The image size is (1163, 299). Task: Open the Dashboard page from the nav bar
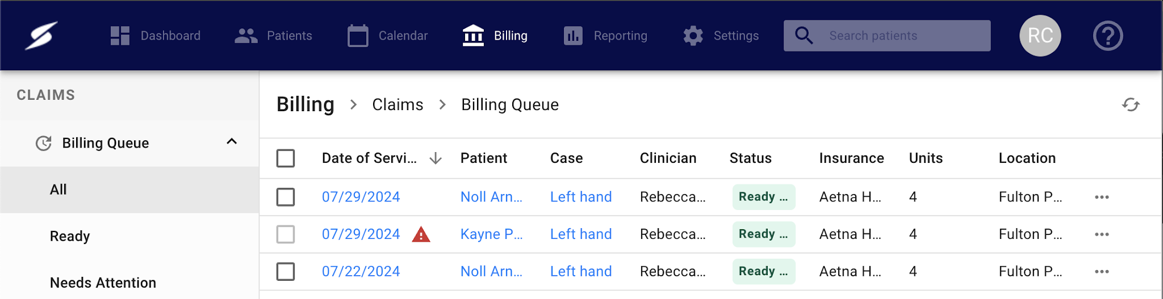155,36
